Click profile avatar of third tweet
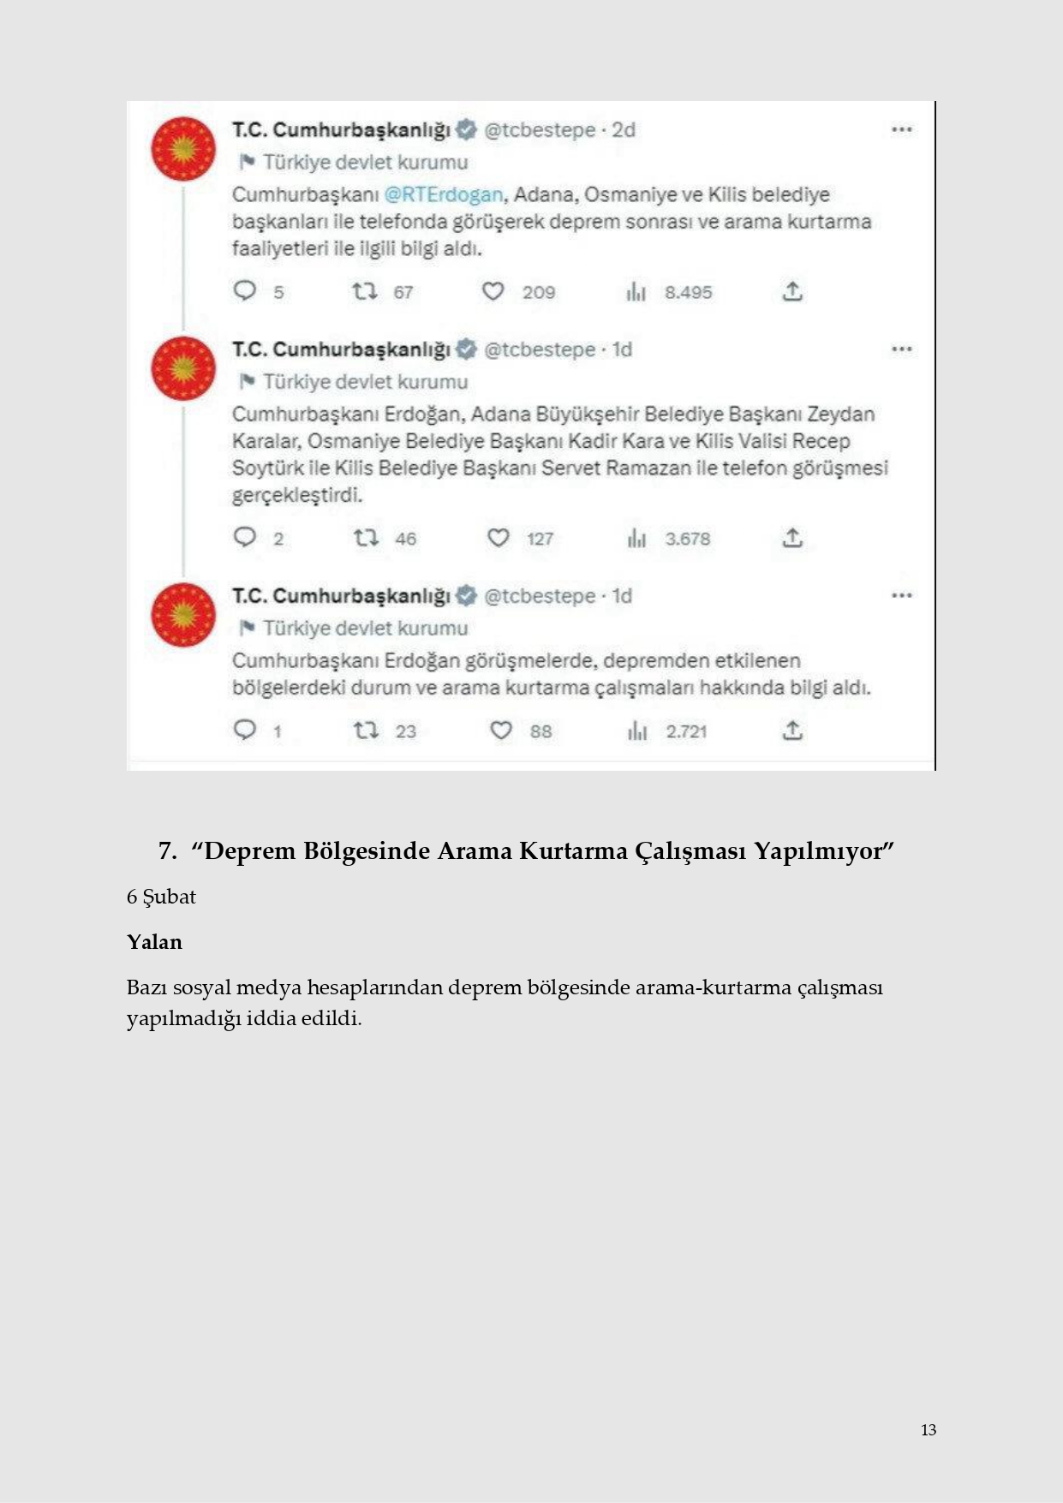 point(183,615)
